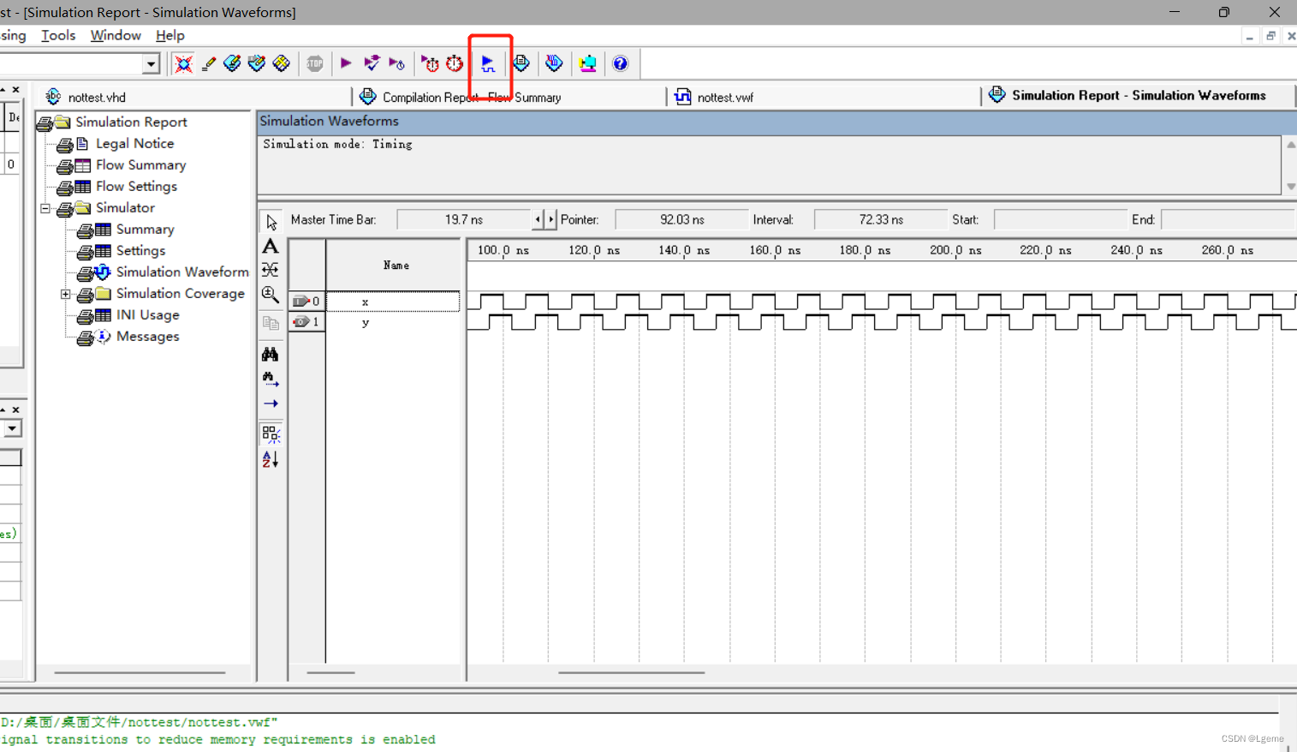Select the waveform Zoom tool
This screenshot has height=752, width=1297.
tap(271, 295)
